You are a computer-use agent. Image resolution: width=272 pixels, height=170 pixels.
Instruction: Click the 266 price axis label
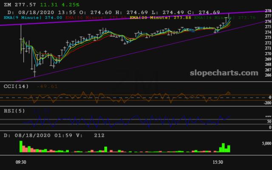pos(268,75)
